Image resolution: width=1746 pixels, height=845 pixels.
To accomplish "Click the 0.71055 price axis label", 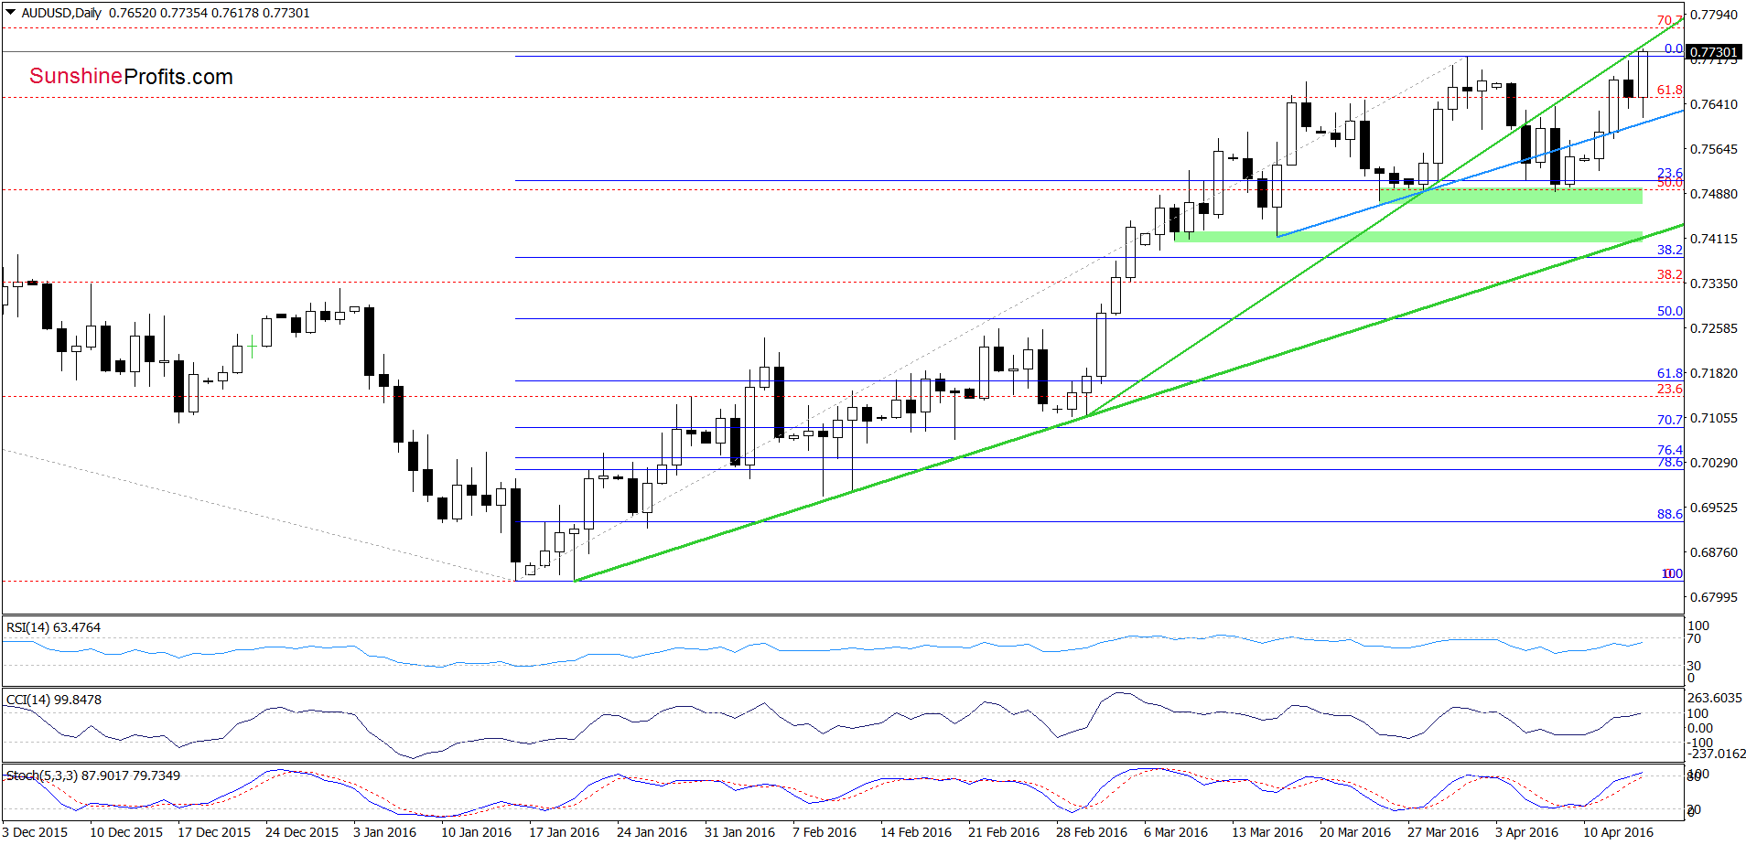I will (1713, 418).
